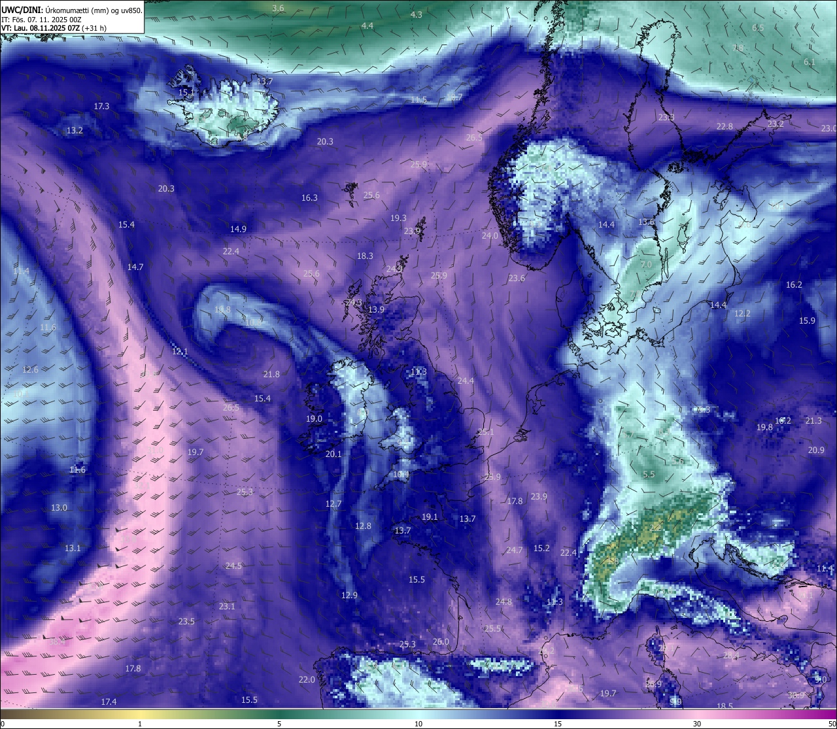Click the 4.3 value label
Image resolution: width=837 pixels, height=729 pixels.
coord(416,14)
